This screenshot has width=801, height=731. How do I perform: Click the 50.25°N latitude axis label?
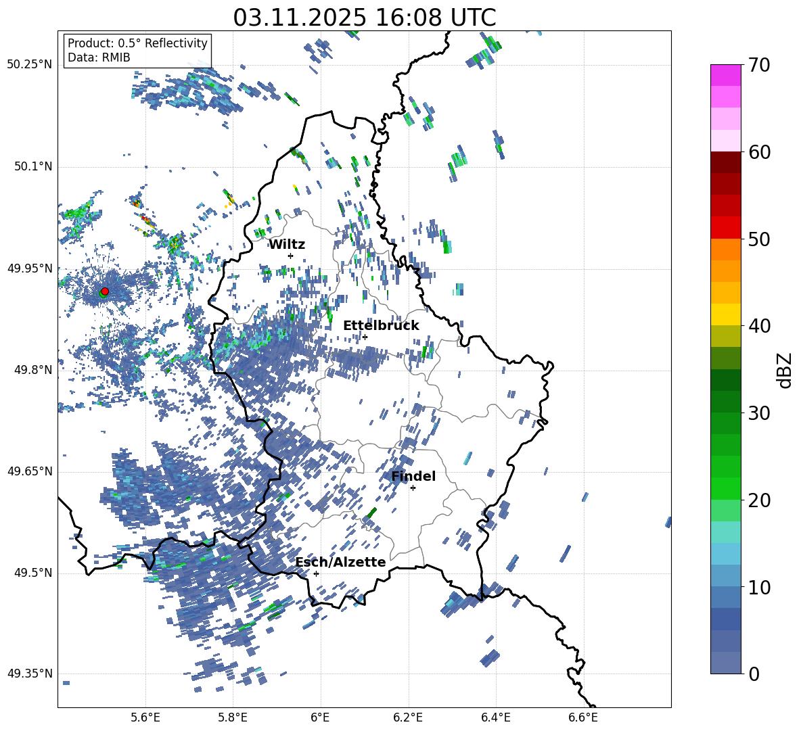tap(29, 65)
